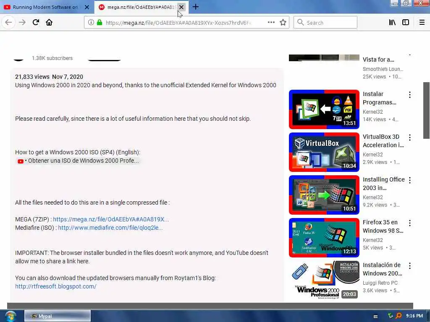Viewport: 430px width, 322px height.
Task: Toggle the sidebar view icon
Action: (x=406, y=23)
